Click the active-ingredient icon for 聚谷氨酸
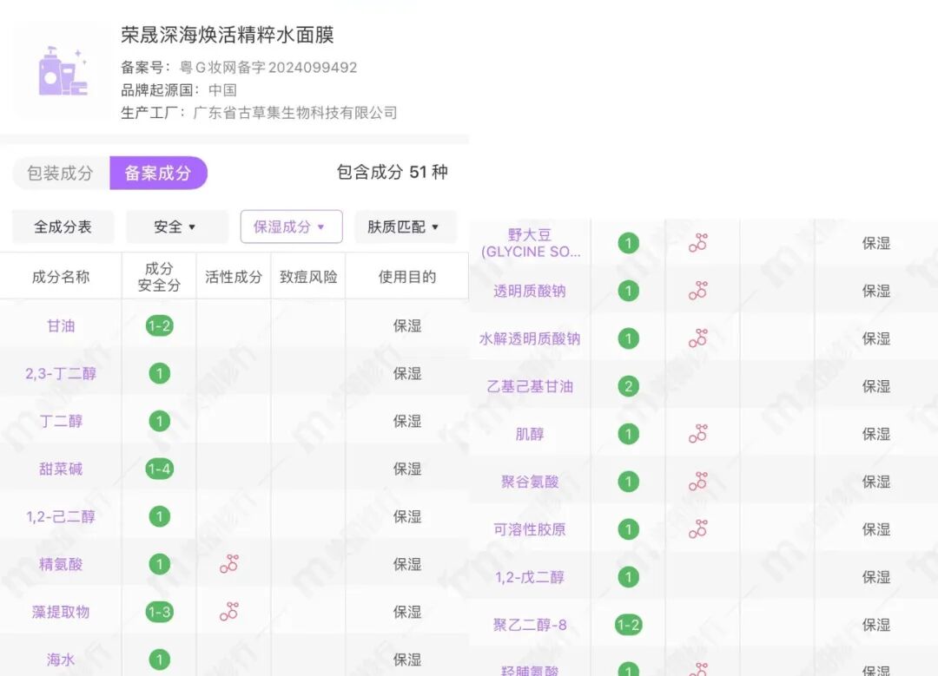This screenshot has height=676, width=938. click(698, 481)
